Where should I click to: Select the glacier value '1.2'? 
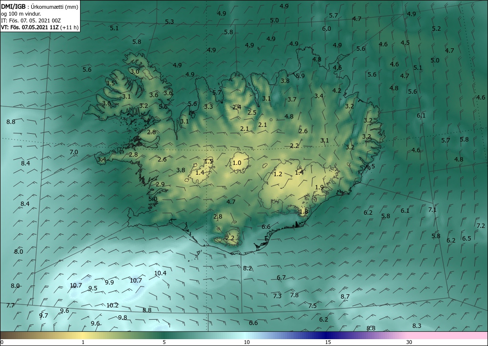point(278,174)
